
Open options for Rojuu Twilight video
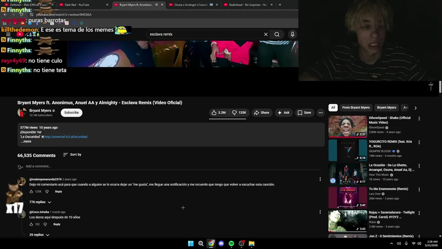[419, 213]
